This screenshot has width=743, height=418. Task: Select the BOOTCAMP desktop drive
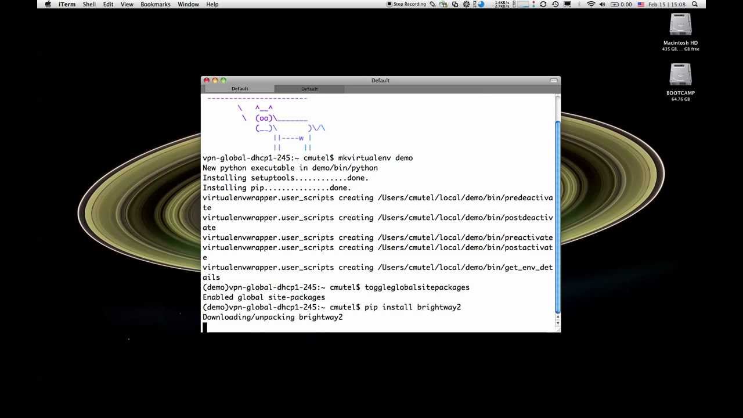(x=680, y=82)
